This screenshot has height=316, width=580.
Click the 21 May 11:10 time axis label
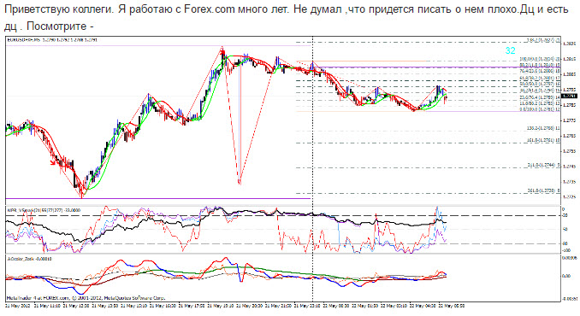[x=47, y=306]
